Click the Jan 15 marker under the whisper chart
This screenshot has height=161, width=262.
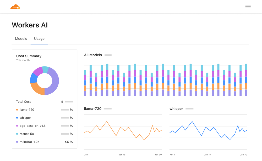tap(207, 154)
